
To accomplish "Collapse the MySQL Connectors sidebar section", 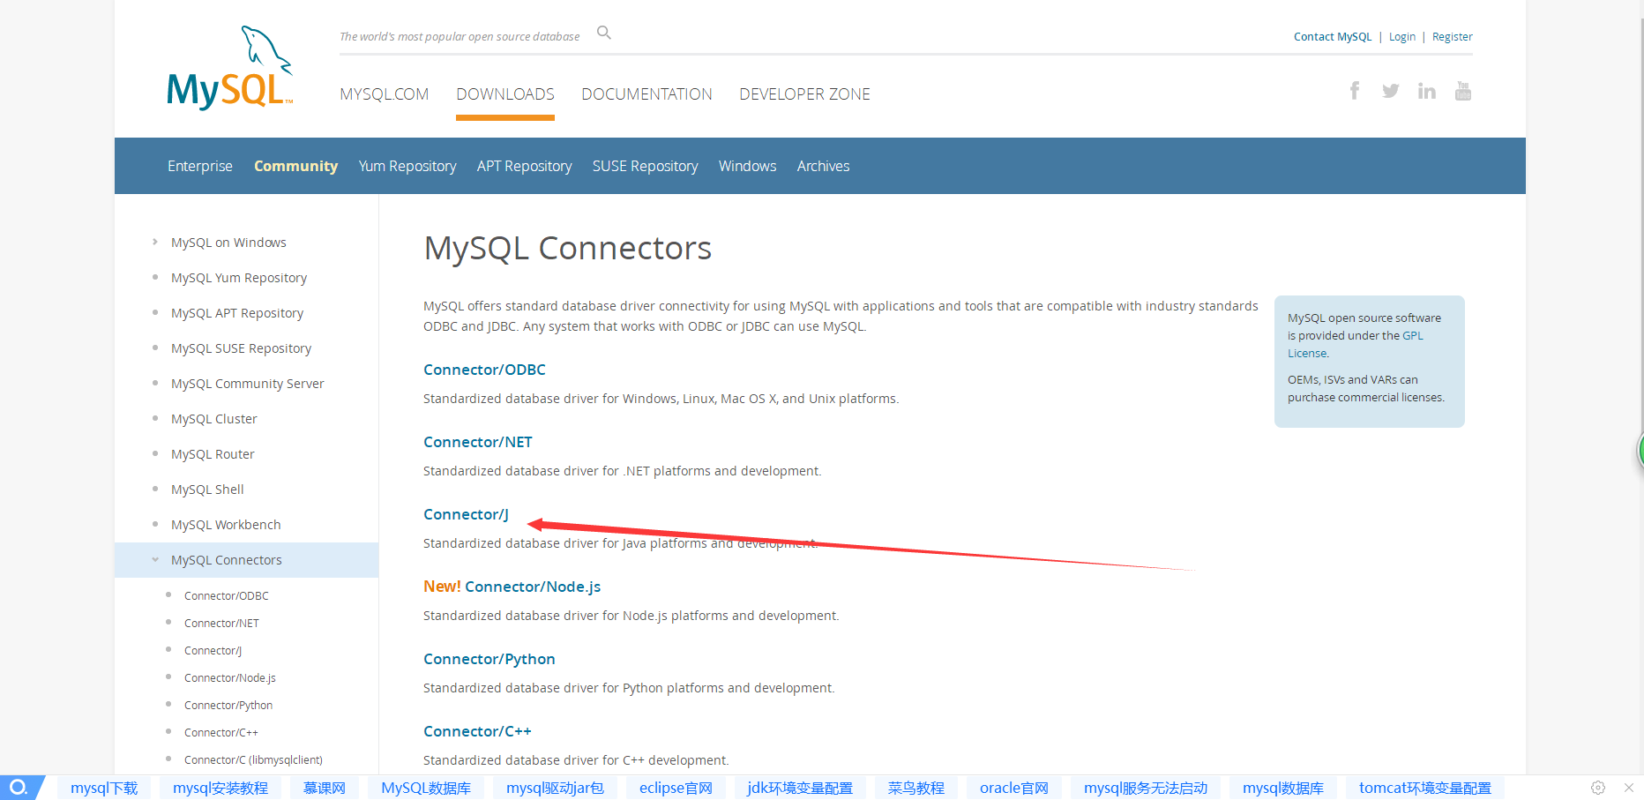I will [155, 559].
